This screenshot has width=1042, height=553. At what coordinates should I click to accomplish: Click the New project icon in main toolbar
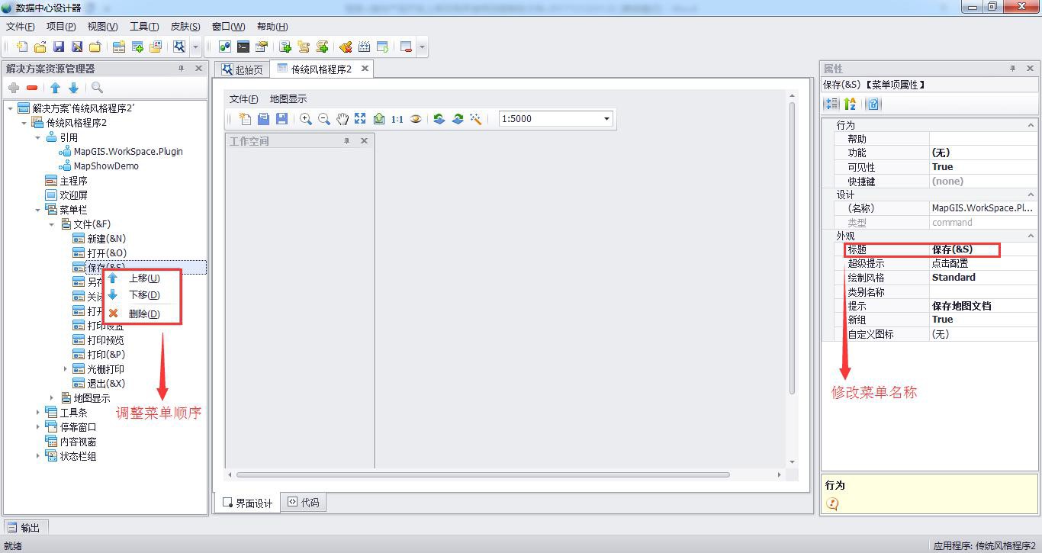pos(22,47)
